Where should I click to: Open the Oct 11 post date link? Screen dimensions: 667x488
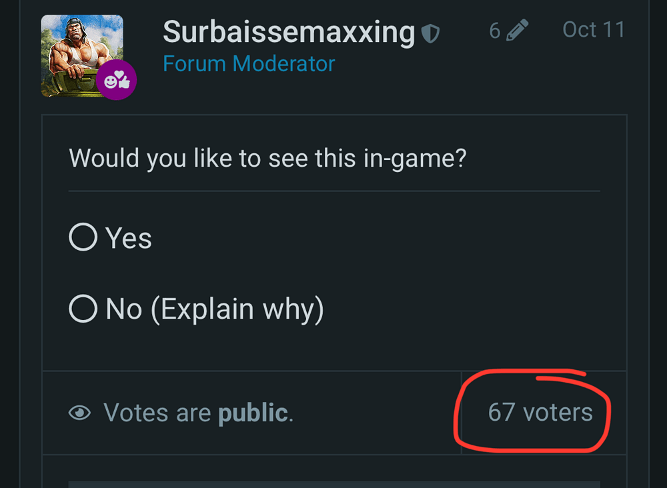(593, 30)
